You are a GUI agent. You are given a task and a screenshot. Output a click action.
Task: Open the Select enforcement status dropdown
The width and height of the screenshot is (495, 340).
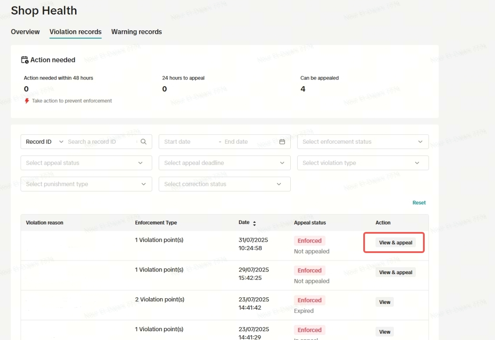click(x=362, y=142)
